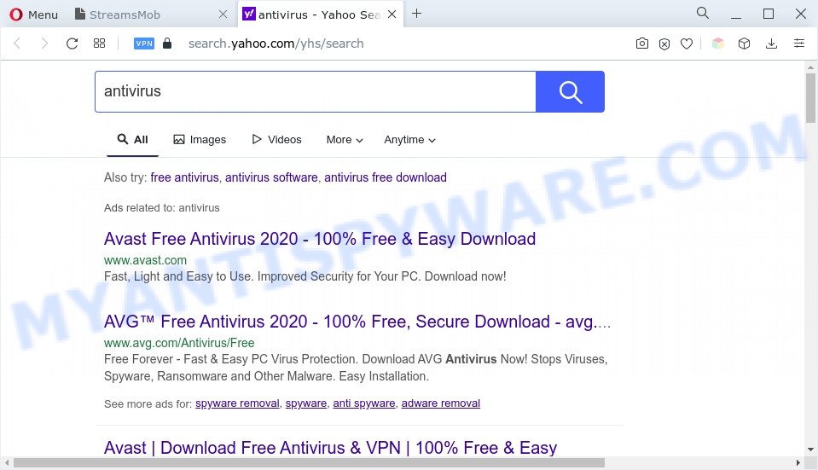Click the scroll up arrow
This screenshot has width=818, height=470.
(810, 67)
